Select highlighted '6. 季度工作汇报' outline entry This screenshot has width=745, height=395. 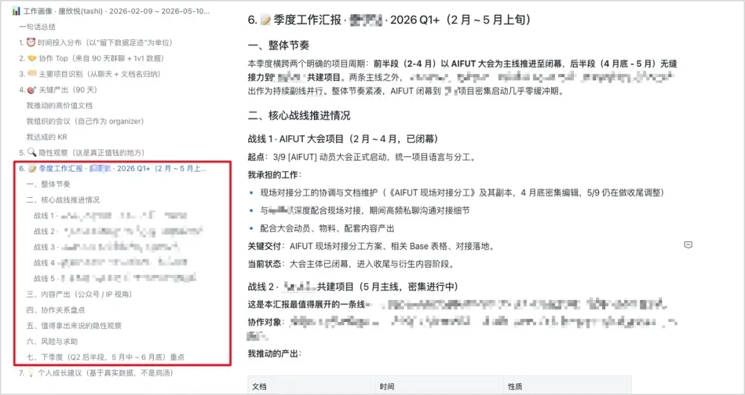click(113, 168)
